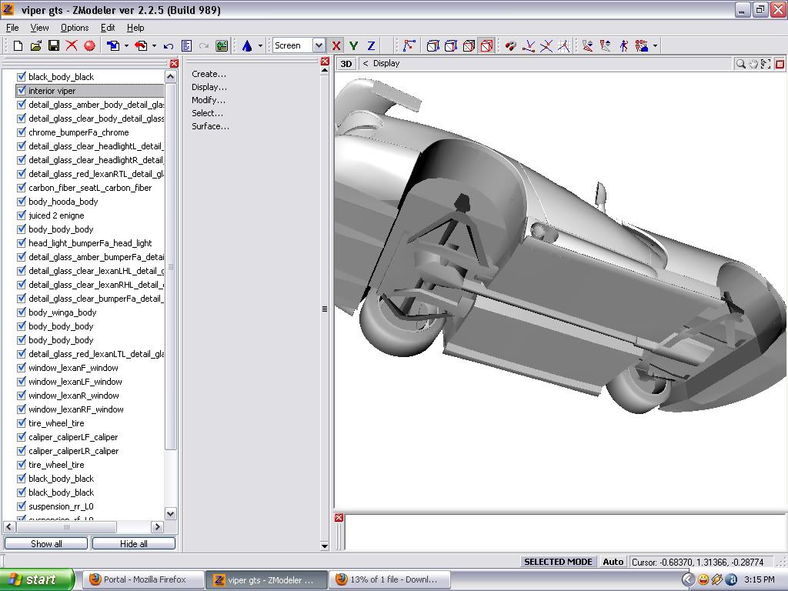Click the magnet snap icon

coord(510,46)
